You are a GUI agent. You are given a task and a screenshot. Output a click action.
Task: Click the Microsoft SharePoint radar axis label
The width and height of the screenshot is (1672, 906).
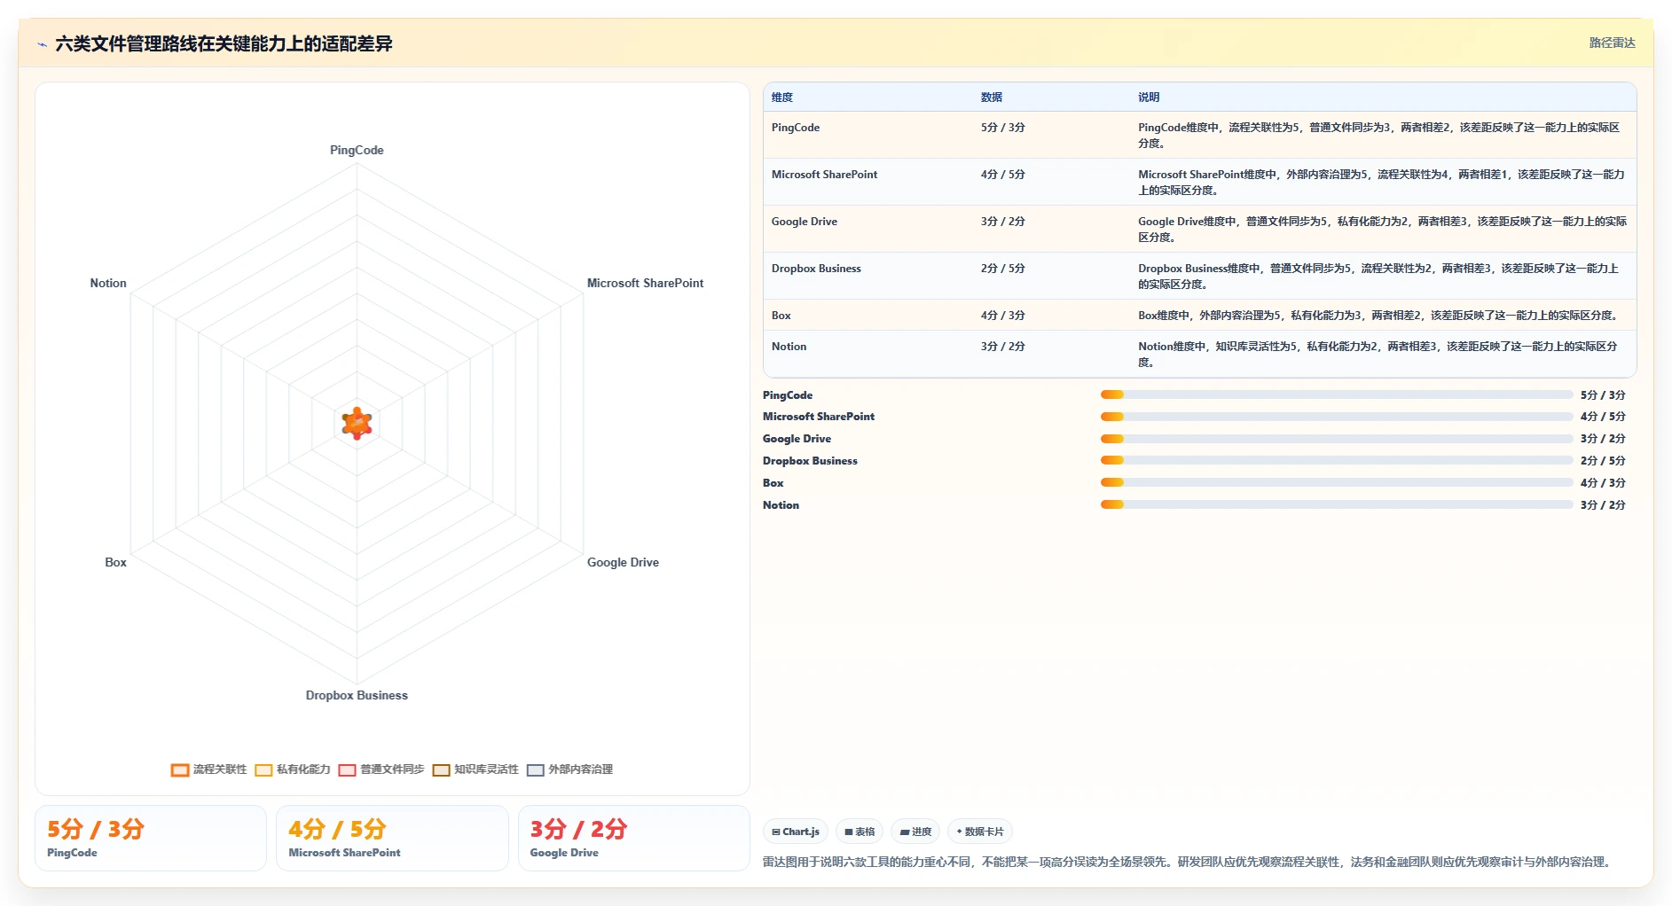[x=645, y=284]
